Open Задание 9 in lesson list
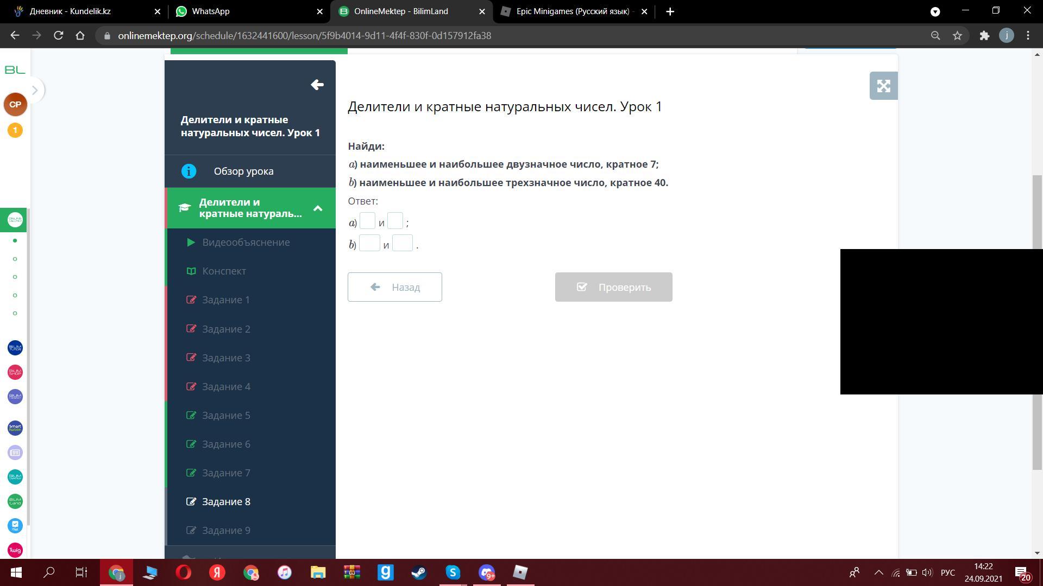The image size is (1043, 586). [226, 531]
